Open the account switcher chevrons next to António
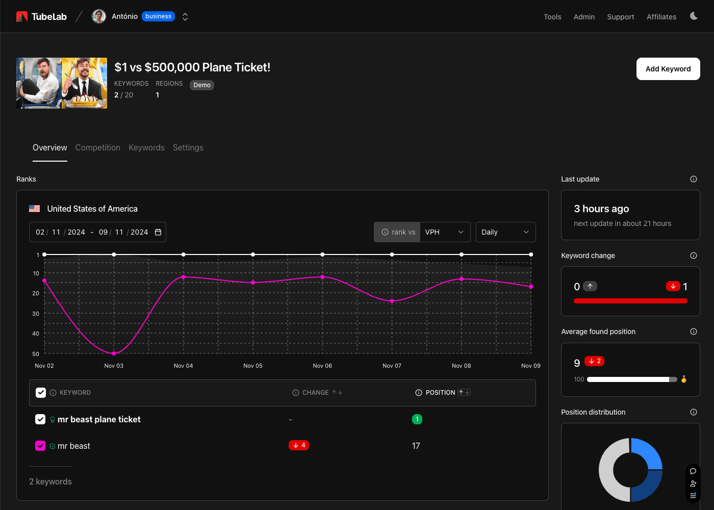The width and height of the screenshot is (714, 510). click(185, 17)
